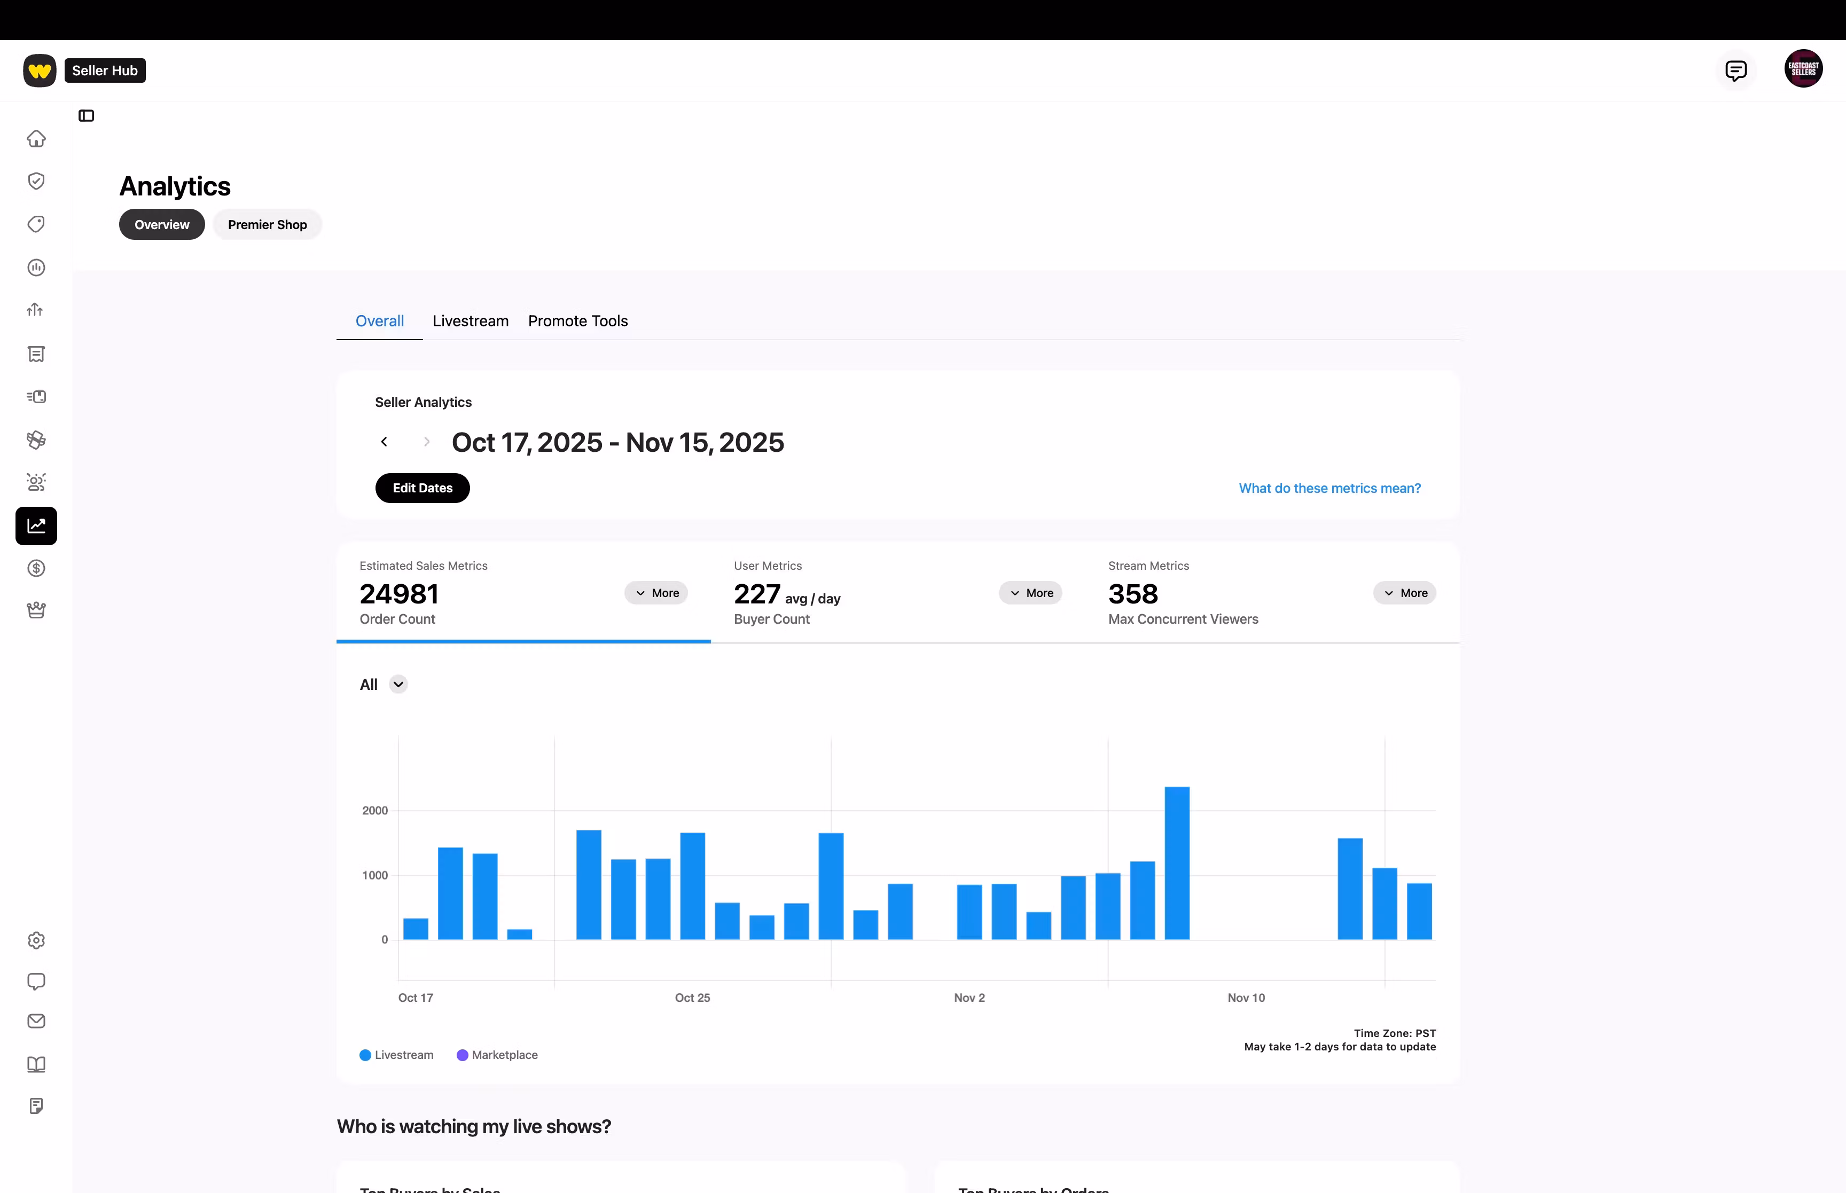Open the Home icon in sidebar

coord(36,139)
